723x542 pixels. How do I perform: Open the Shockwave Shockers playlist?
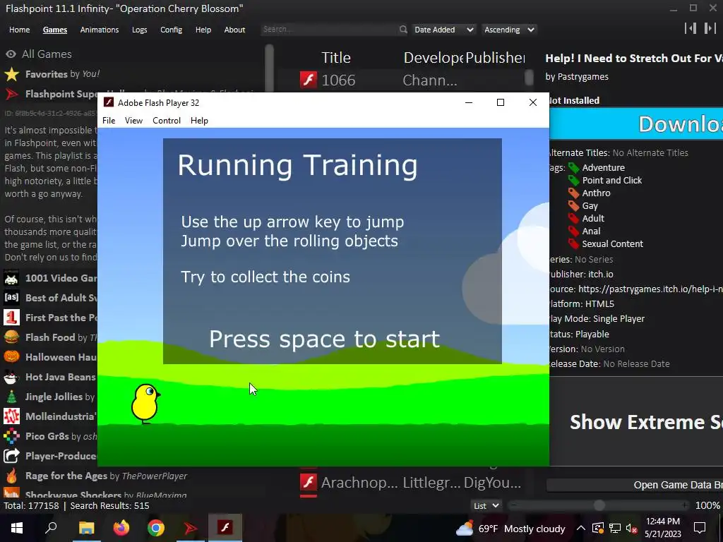click(x=95, y=494)
